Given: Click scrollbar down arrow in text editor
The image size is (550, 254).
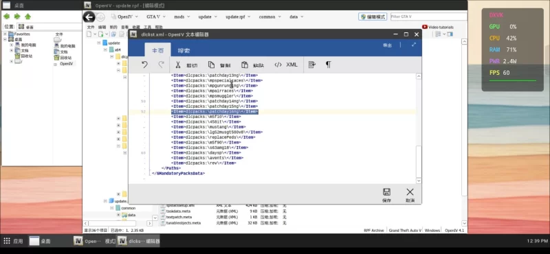Looking at the screenshot, I should tap(419, 181).
